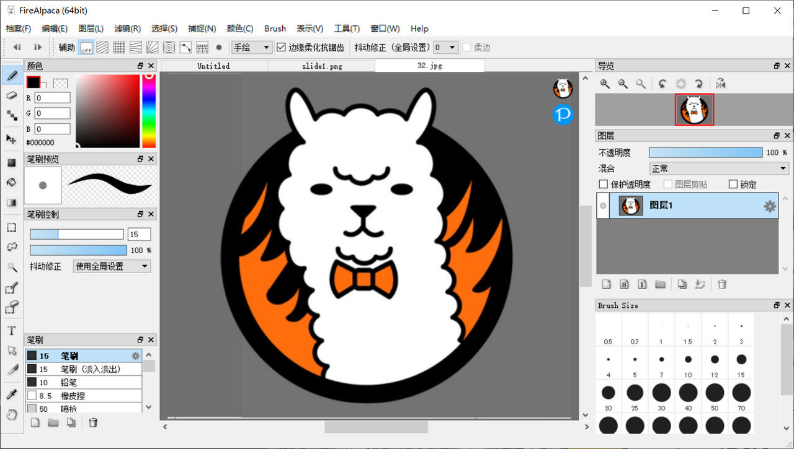Duplicate the current layer
The height and width of the screenshot is (449, 794).
(x=682, y=284)
